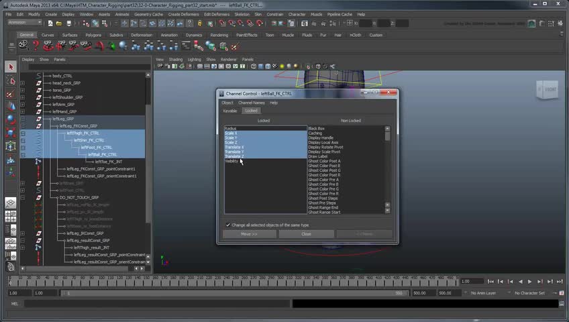Click the Move >> button
This screenshot has width=569, height=322.
click(x=250, y=234)
